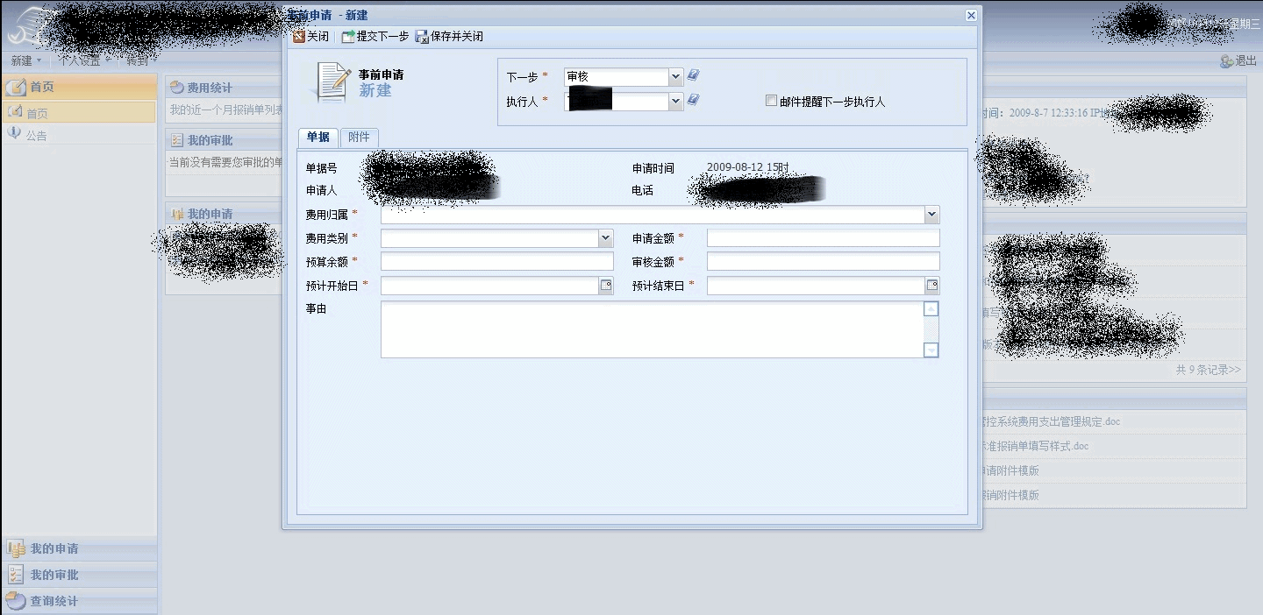This screenshot has height=615, width=1263.
Task: Click the 我的审批 panel header icon
Action: pyautogui.click(x=176, y=140)
